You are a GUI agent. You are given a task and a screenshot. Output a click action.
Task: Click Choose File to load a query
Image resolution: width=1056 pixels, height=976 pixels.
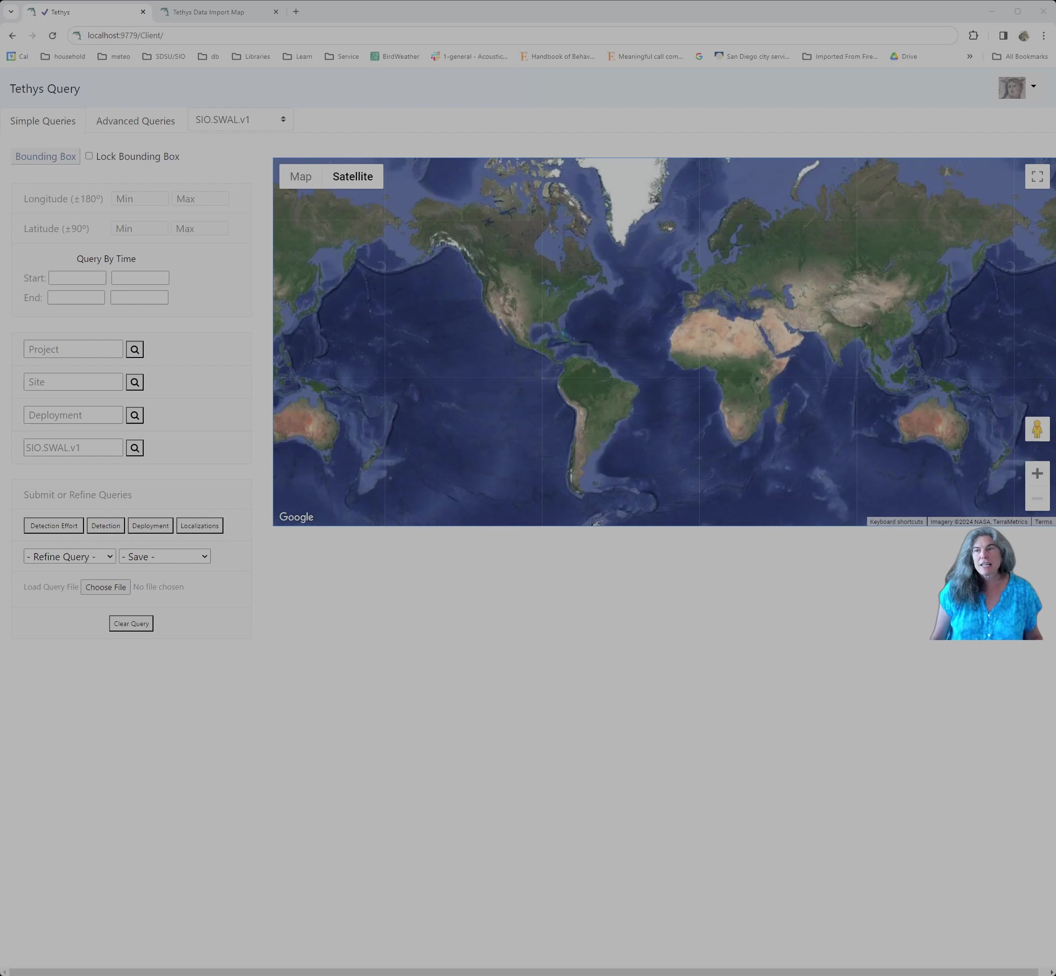(105, 587)
